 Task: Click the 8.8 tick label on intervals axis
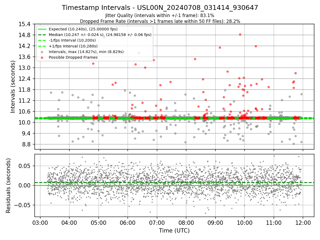click(x=26, y=145)
